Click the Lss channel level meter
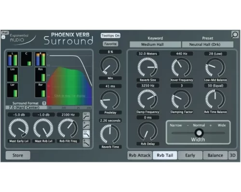The image size is (241, 192). [x=13, y=74]
